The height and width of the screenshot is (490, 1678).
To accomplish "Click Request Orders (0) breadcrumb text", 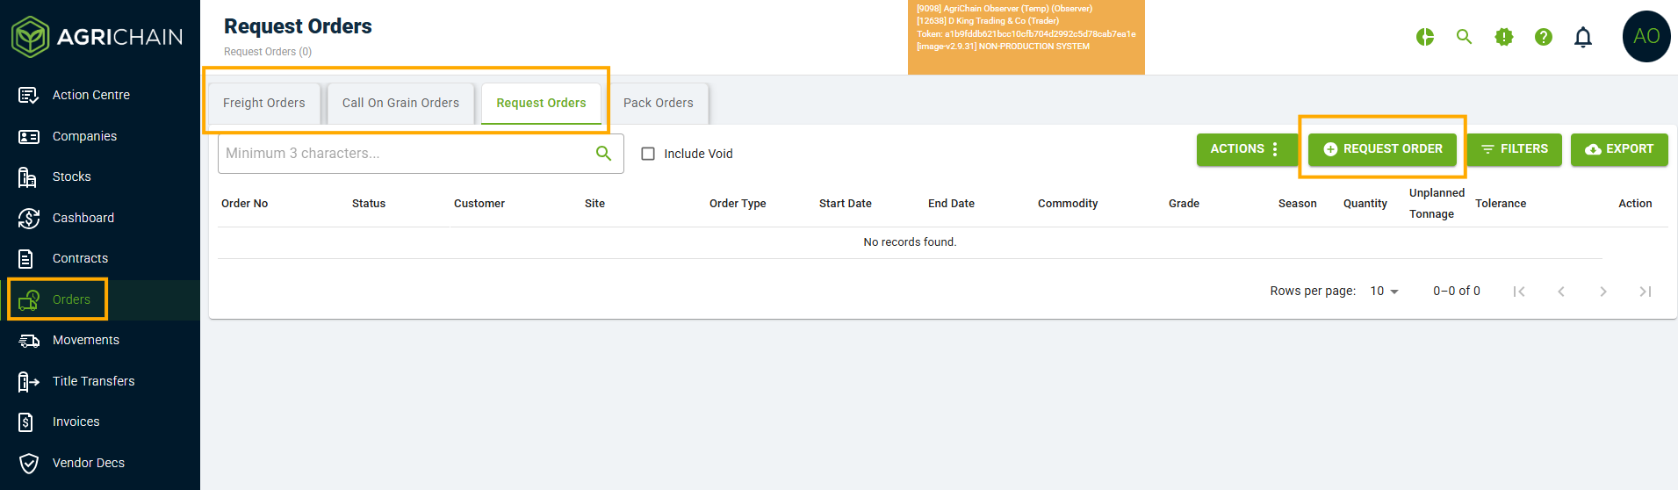I will tap(268, 52).
